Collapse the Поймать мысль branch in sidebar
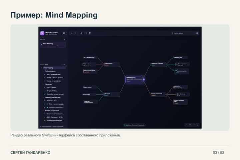Image resolution: width=240 pixels, height=160 pixels. (43, 71)
